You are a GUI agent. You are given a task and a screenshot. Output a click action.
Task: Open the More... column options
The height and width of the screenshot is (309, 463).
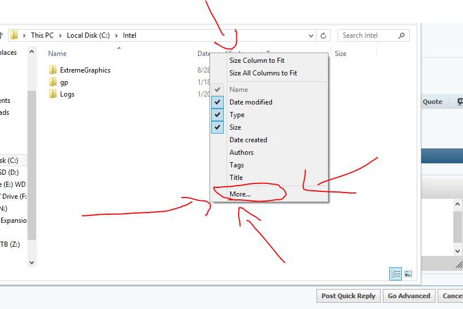pos(240,194)
